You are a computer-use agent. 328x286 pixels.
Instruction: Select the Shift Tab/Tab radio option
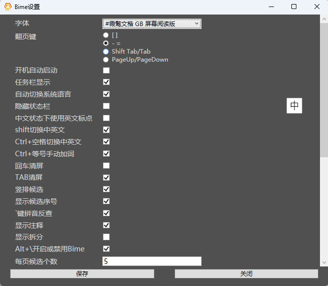click(106, 52)
